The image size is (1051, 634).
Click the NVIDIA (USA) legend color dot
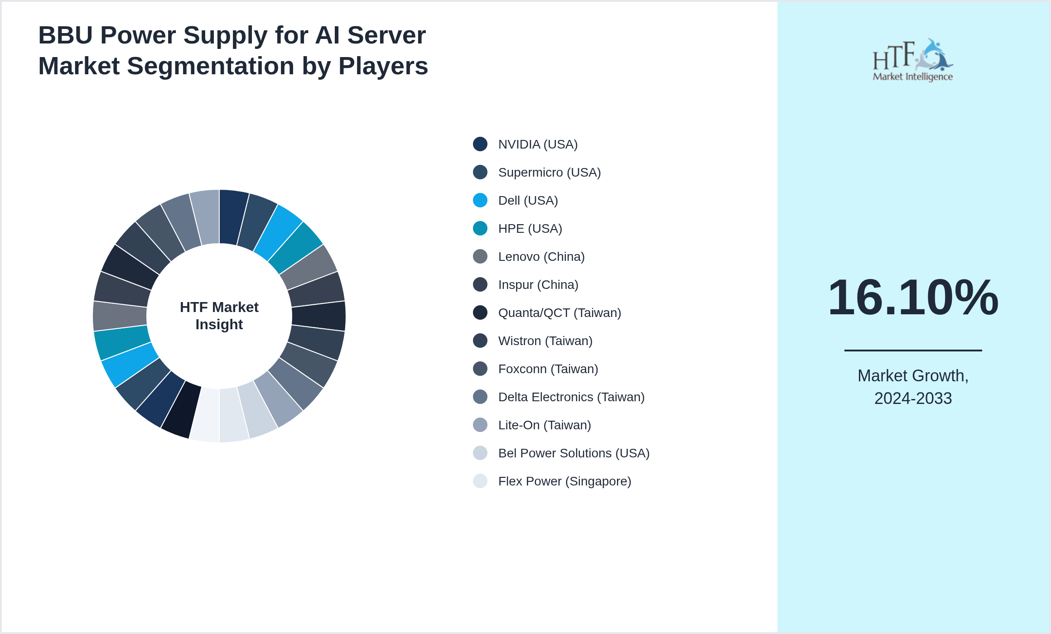click(x=480, y=144)
